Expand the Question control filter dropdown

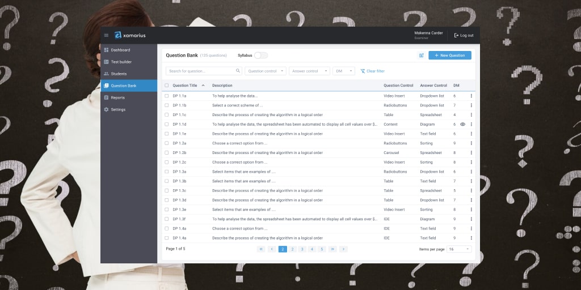click(x=266, y=71)
